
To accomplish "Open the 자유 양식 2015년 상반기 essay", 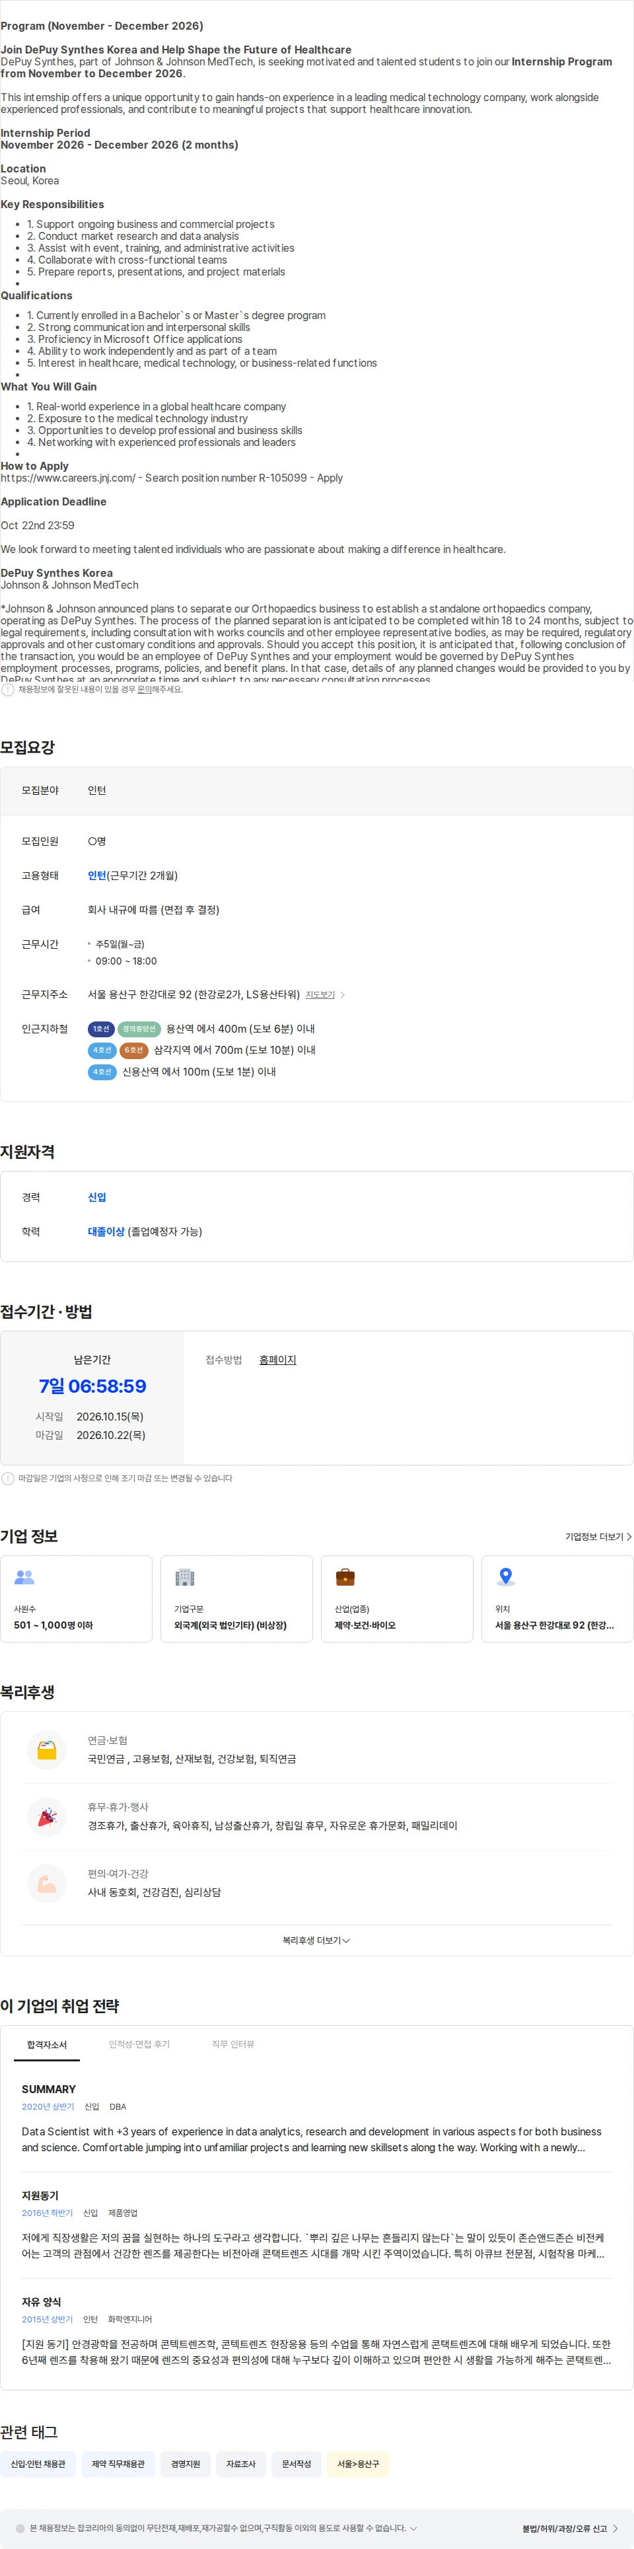I will [316, 2332].
